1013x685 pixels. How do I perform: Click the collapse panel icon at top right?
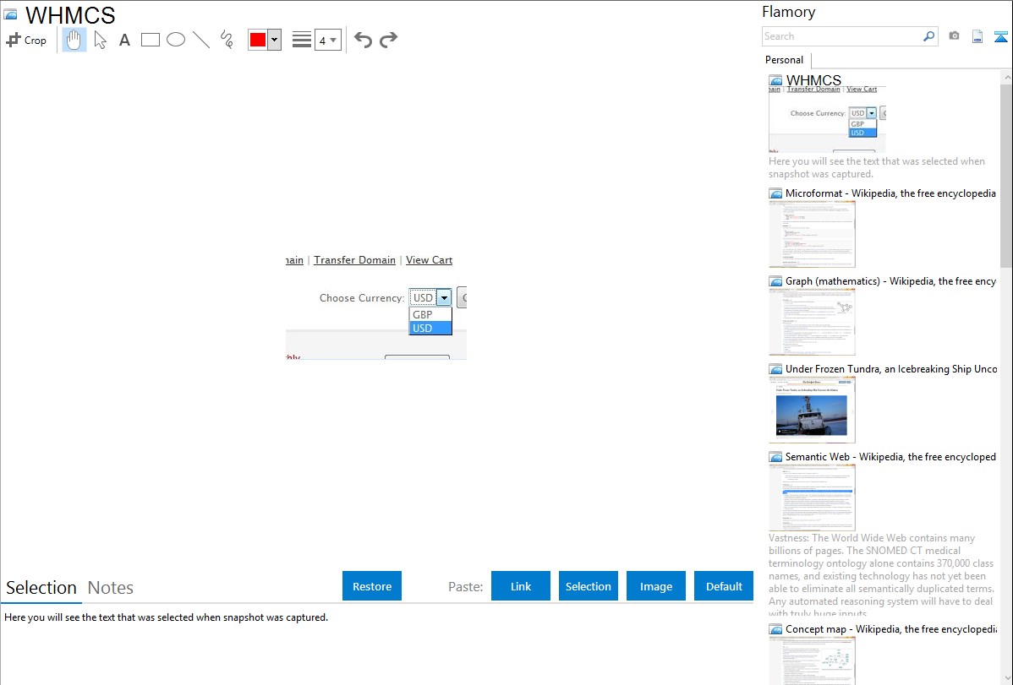1000,36
